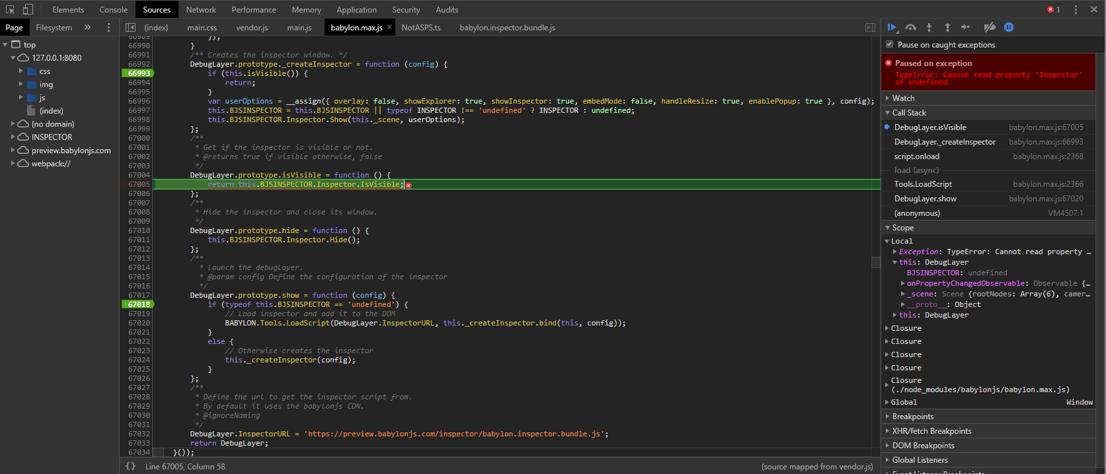Expand the css folder
This screenshot has height=474, width=1106.
point(20,71)
